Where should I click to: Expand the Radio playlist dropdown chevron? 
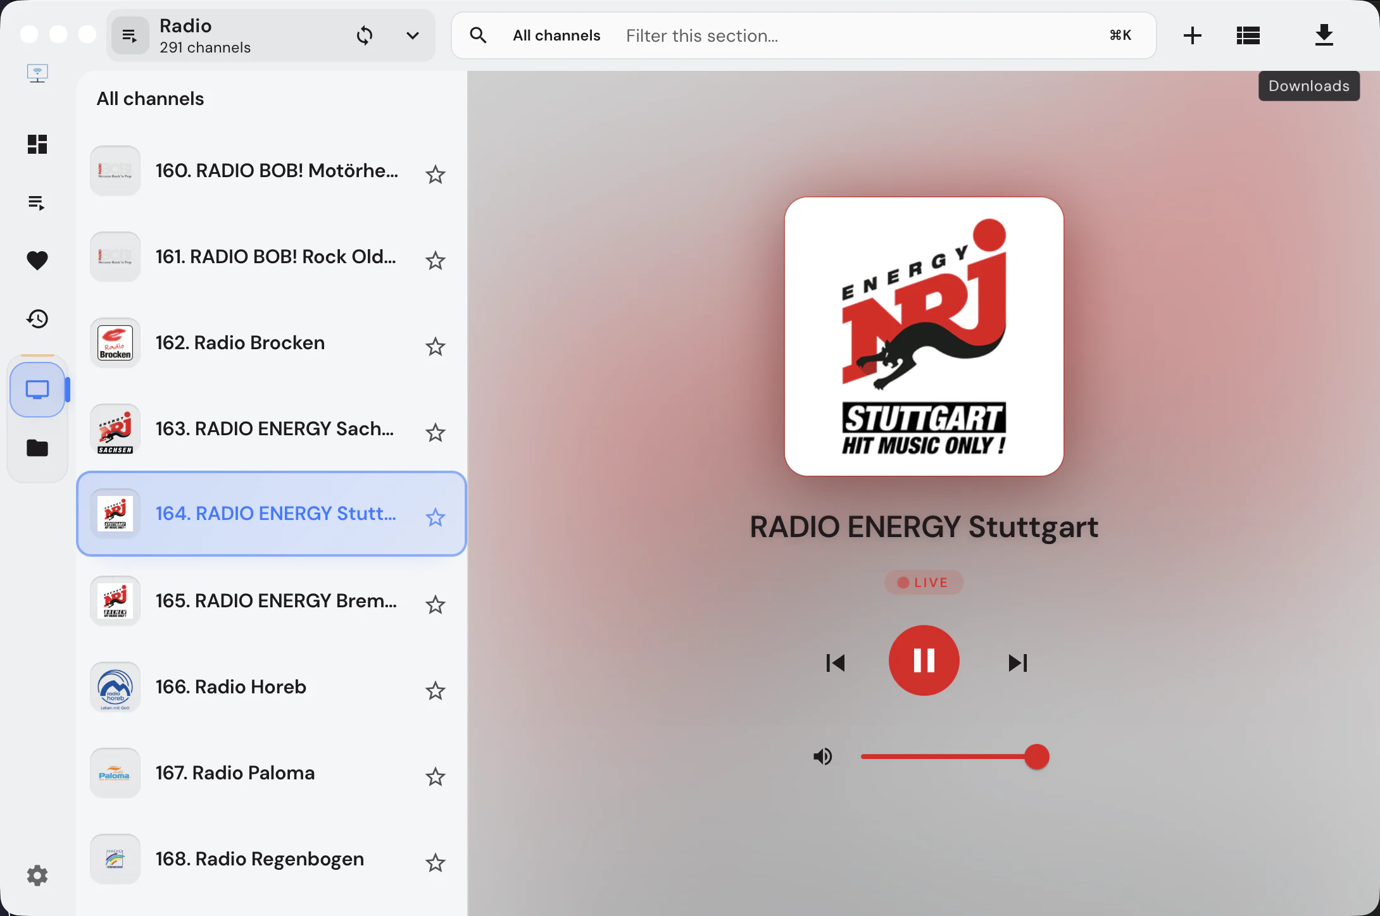point(413,35)
